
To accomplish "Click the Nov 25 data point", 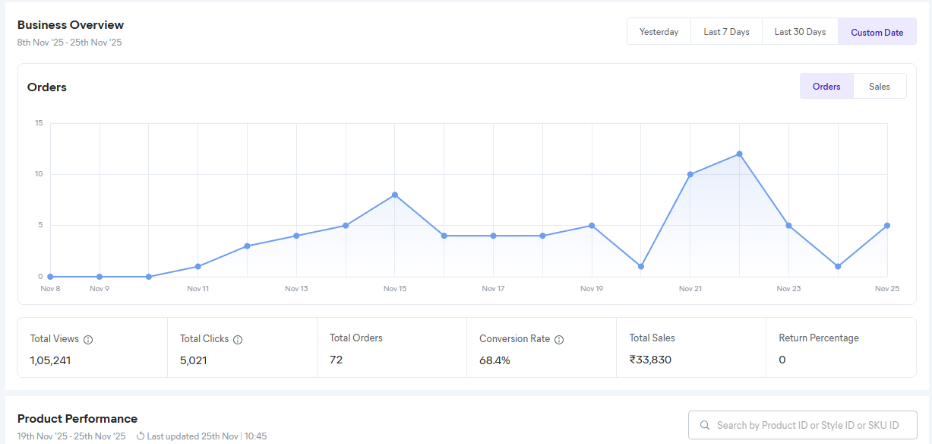I will [x=887, y=226].
